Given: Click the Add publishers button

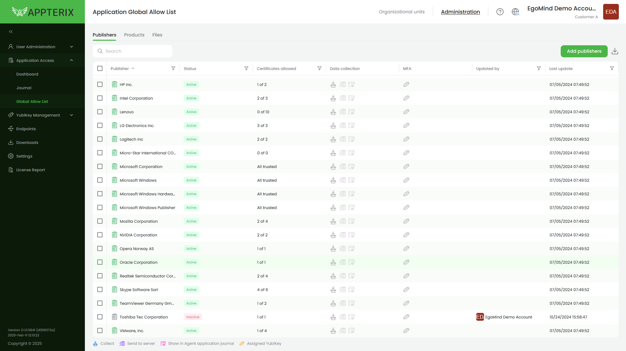Looking at the screenshot, I should 584,51.
